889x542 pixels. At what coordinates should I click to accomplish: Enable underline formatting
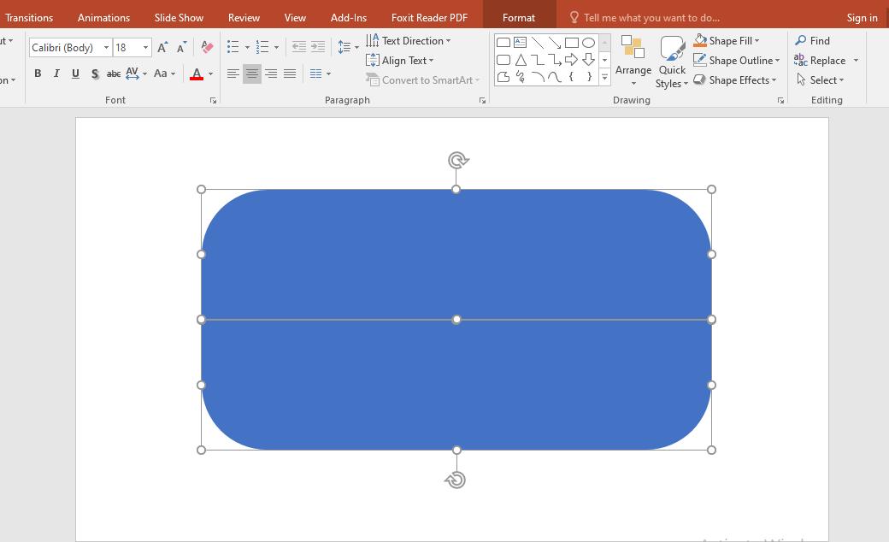(x=75, y=74)
